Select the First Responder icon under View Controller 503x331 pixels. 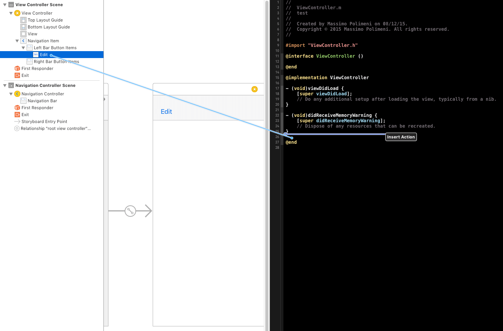tap(17, 68)
